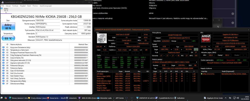Select the 'Turbo Max' operating point row
Viewport: 250px width, 101px height.
pyautogui.click(x=123, y=78)
